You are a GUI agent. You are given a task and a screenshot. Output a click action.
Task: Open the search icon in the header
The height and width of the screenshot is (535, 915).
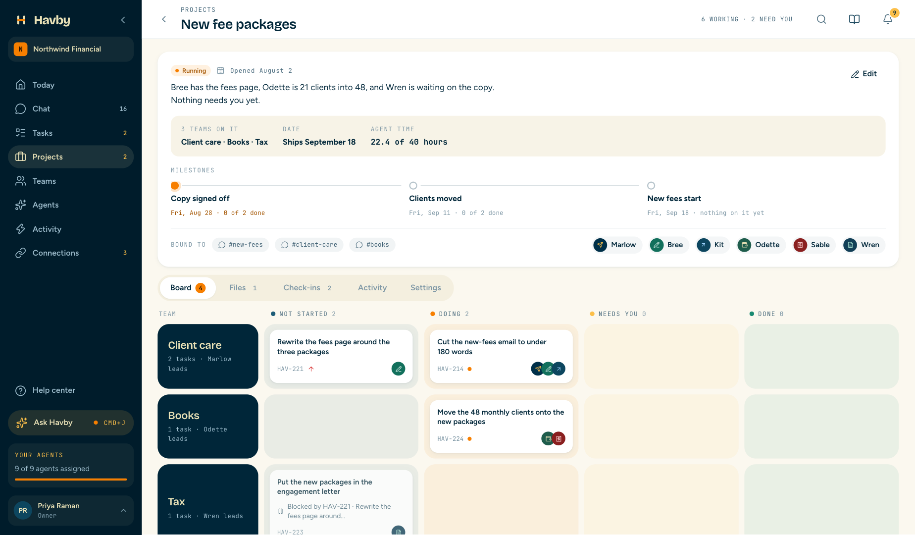[x=821, y=19]
